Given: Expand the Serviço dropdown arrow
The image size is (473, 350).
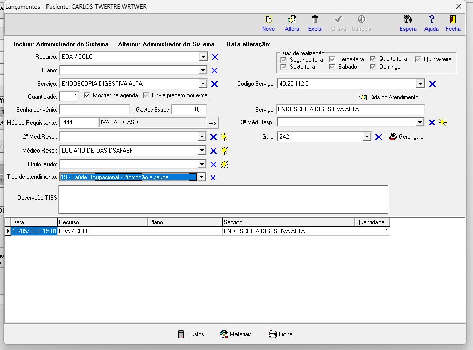Looking at the screenshot, I should coord(203,83).
